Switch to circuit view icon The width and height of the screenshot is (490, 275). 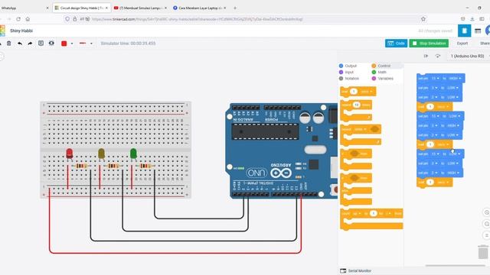[464, 31]
